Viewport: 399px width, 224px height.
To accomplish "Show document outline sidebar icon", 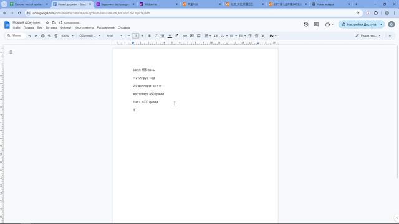I will coord(11,52).
